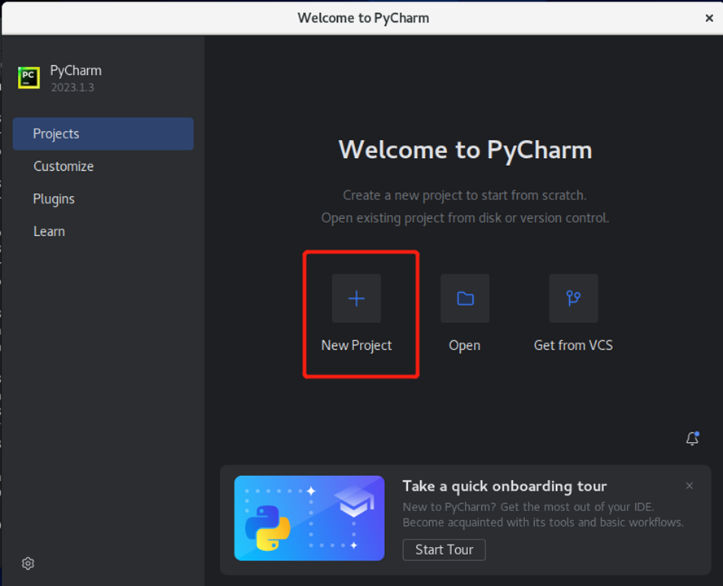The height and width of the screenshot is (586, 723).
Task: Click the Open folder icon
Action: 465,299
